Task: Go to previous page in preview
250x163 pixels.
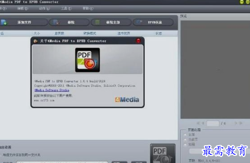Action: point(203,123)
